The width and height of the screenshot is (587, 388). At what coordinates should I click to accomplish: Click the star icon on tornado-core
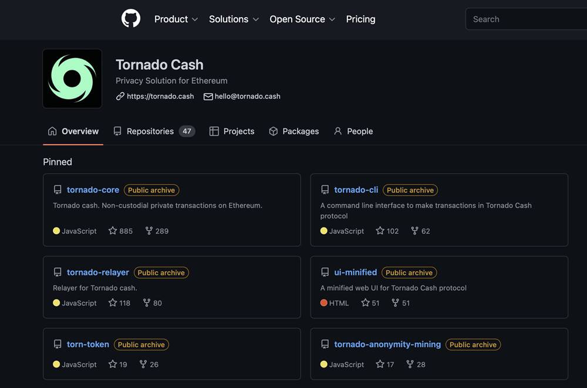113,231
